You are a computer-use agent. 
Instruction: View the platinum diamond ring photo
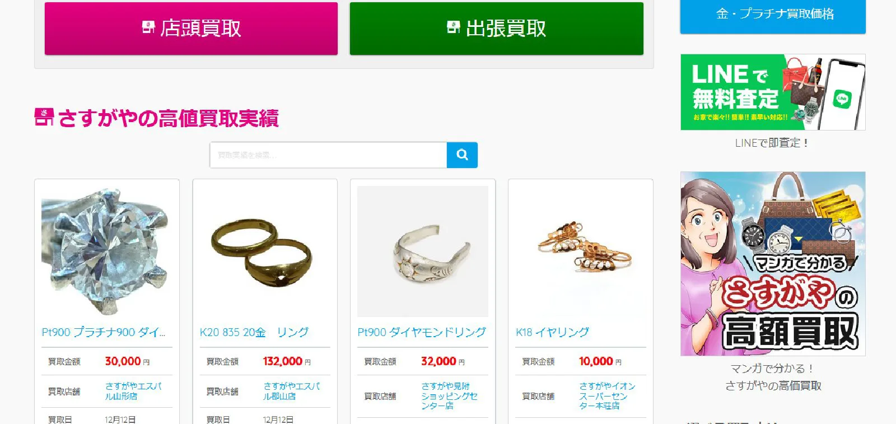(x=106, y=251)
